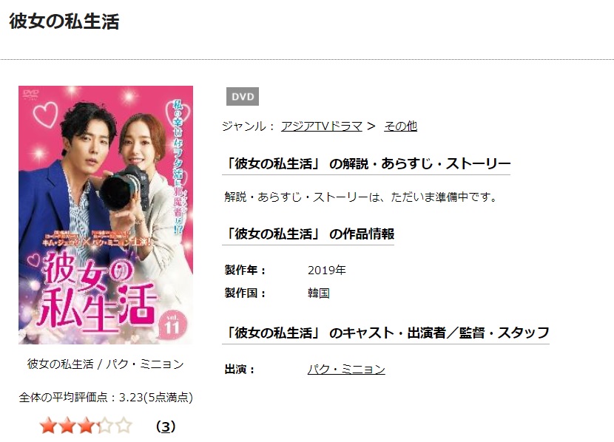Click the first rating star

coord(48,426)
